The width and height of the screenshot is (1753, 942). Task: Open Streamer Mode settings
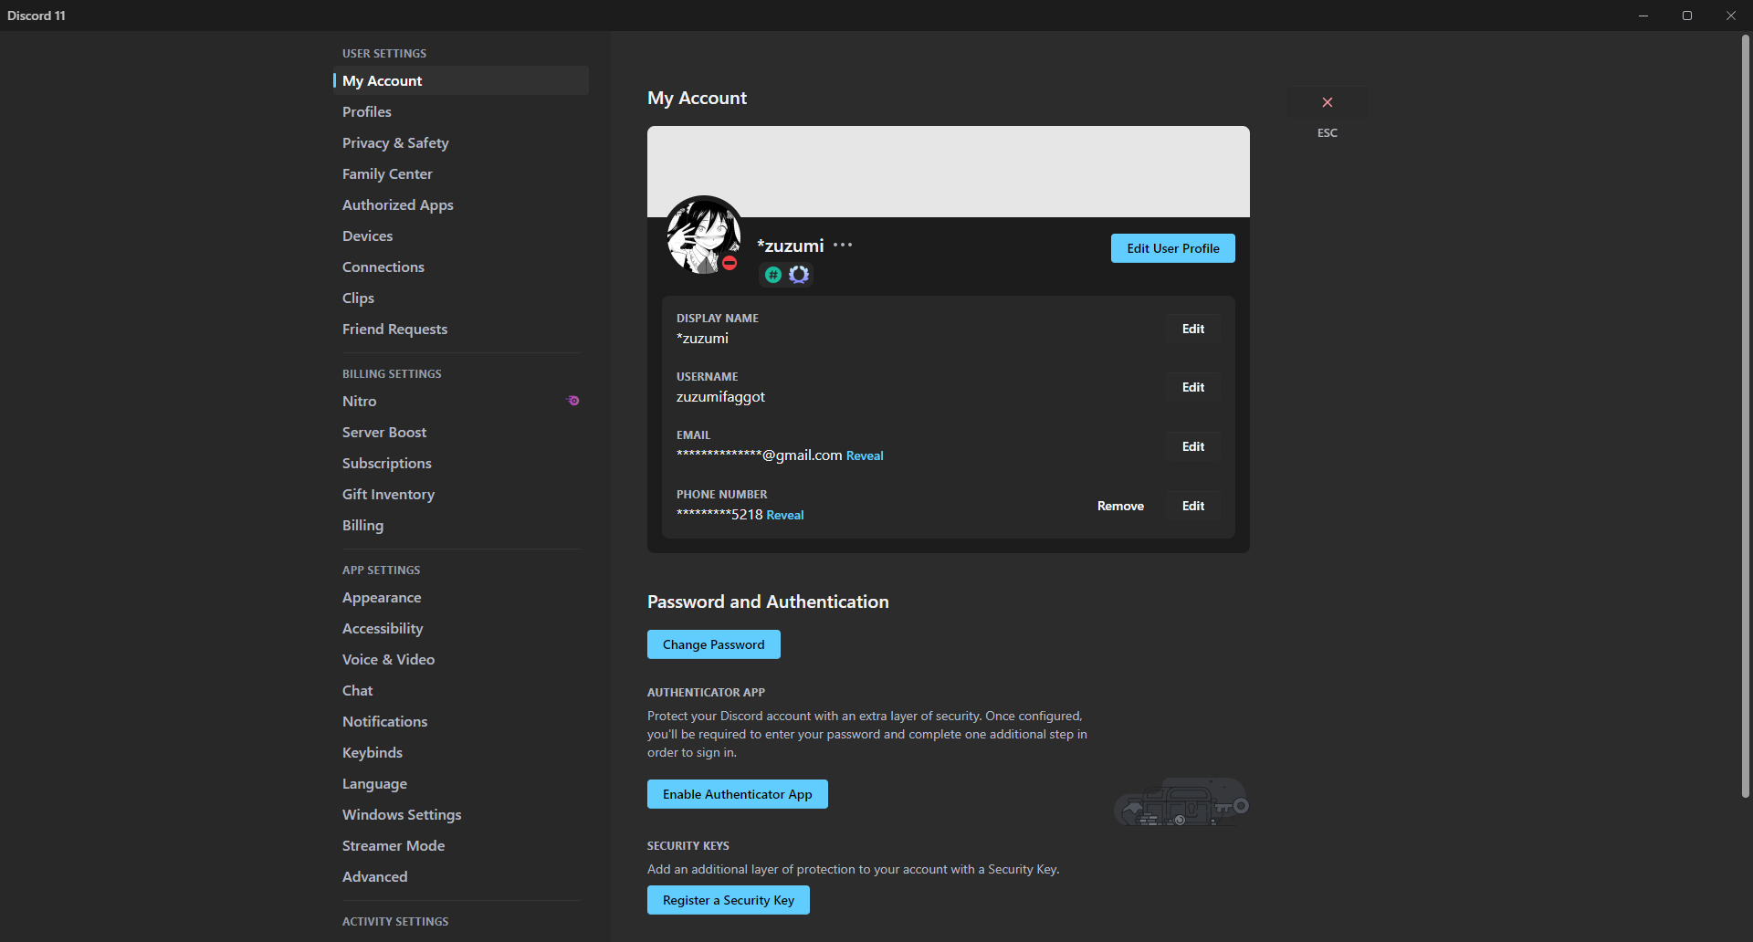pos(461,845)
